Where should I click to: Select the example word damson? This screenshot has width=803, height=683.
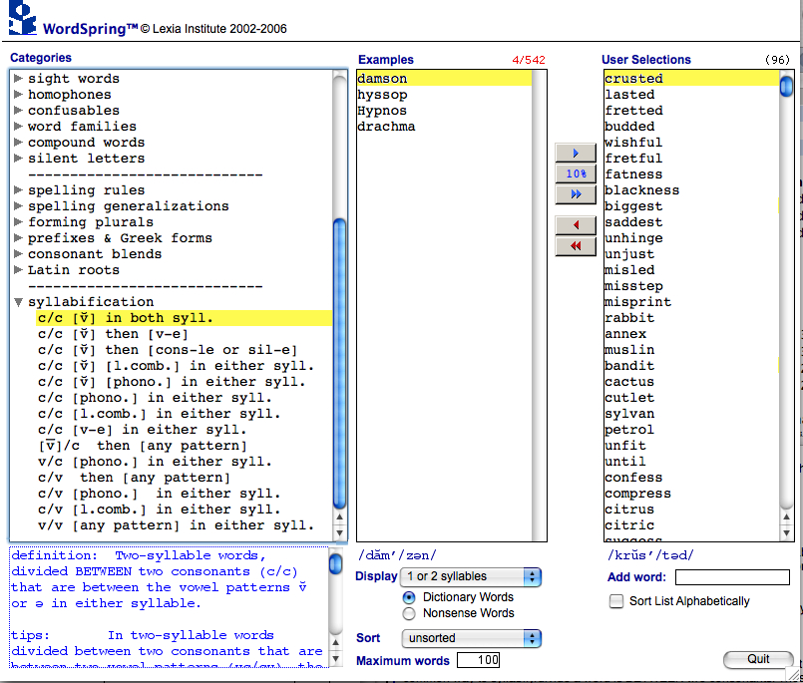coord(444,79)
